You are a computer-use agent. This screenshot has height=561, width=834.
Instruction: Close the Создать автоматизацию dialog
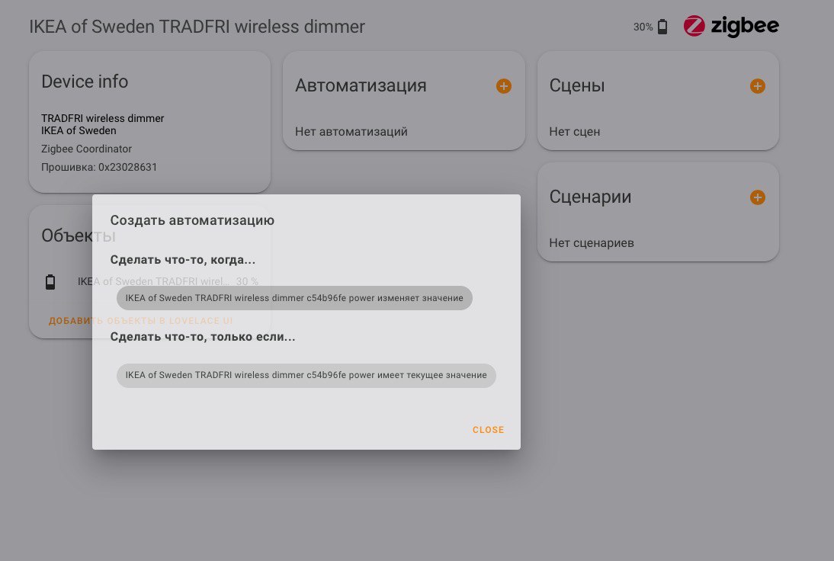[488, 430]
